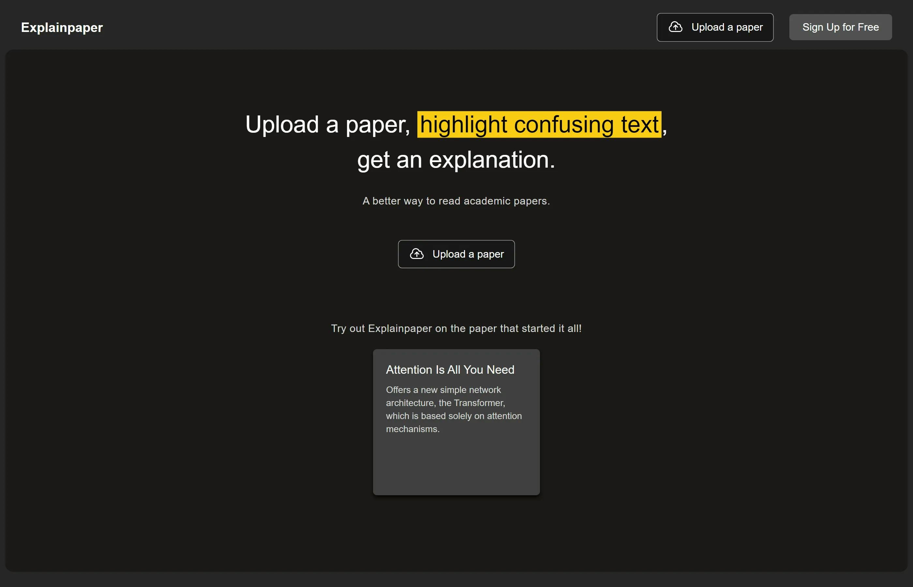
Task: Click 'A better way to read academic papers.' tagline
Action: click(x=456, y=201)
